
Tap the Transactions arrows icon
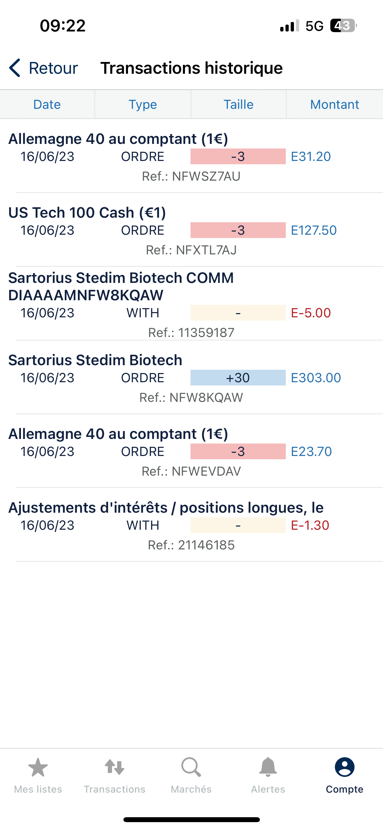(x=114, y=768)
